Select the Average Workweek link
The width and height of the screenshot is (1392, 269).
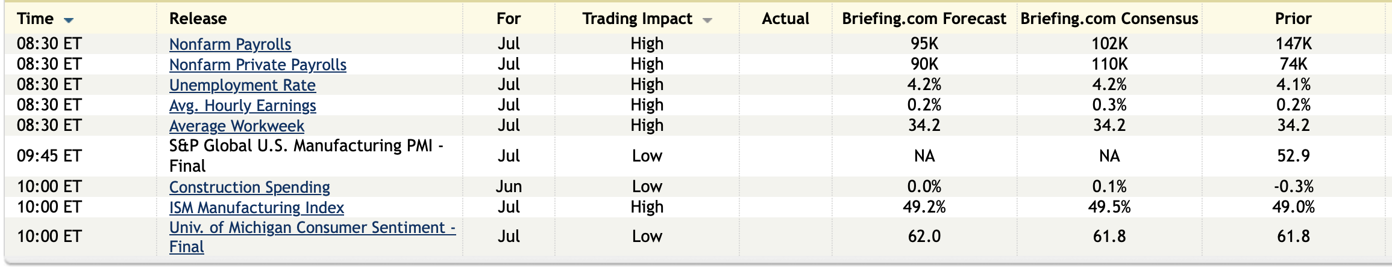(237, 126)
